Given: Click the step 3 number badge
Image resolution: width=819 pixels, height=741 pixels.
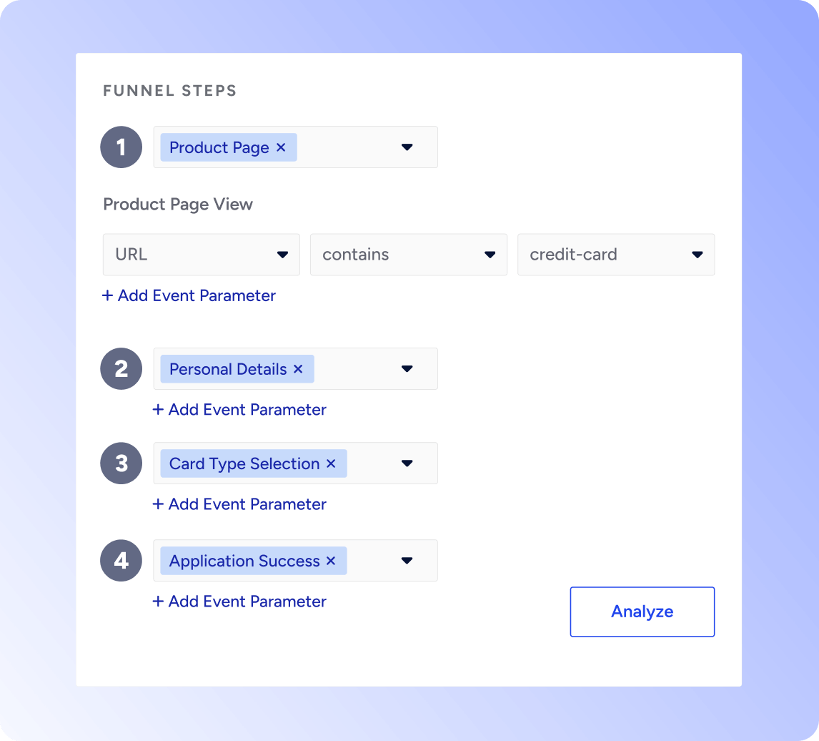Looking at the screenshot, I should click(x=121, y=463).
